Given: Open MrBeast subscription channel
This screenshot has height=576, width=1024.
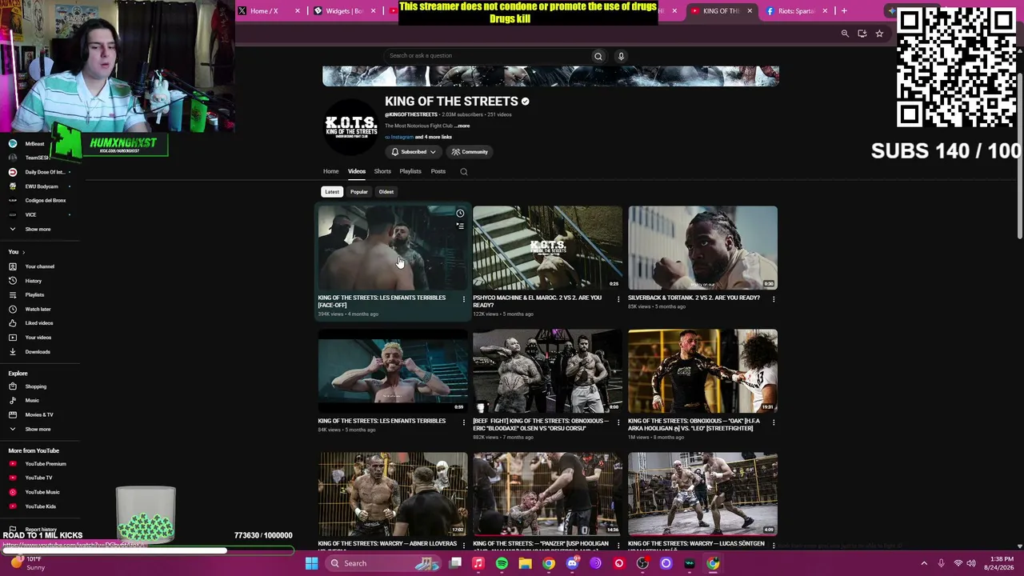Looking at the screenshot, I should (34, 144).
